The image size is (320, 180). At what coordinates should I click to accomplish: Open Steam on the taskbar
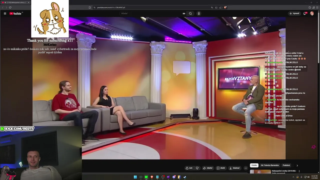coord(185,177)
